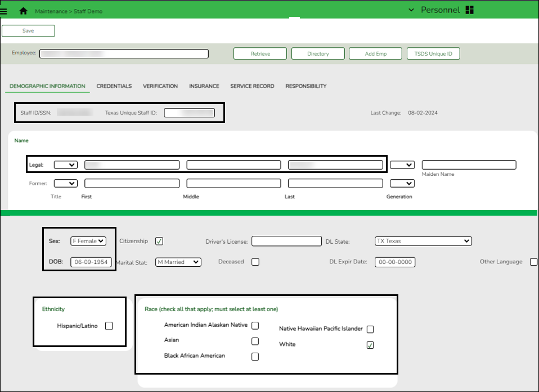The image size is (539, 392).
Task: Uncheck the White race checkbox
Action: coord(370,344)
